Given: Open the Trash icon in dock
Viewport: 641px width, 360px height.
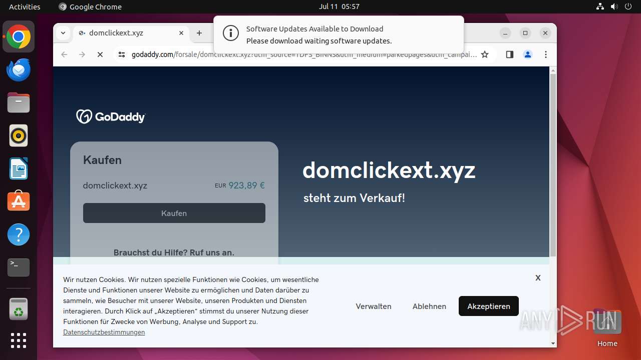Looking at the screenshot, I should click(x=19, y=309).
